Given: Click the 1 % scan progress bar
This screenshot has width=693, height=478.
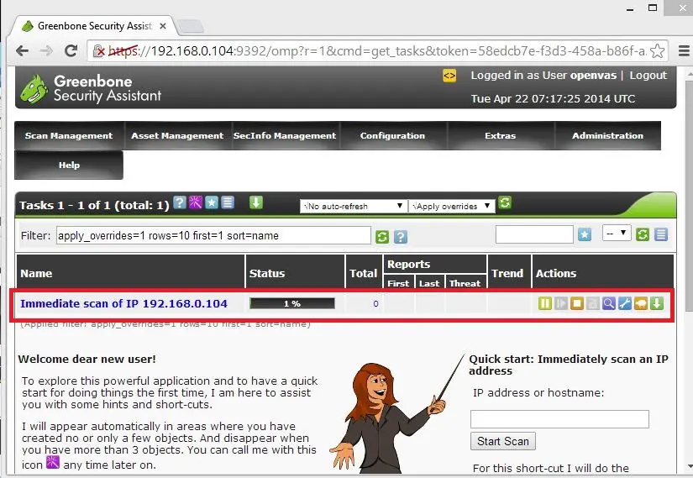Looking at the screenshot, I should point(292,303).
